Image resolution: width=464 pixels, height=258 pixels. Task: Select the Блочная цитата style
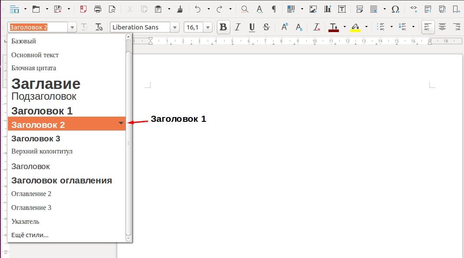[x=66, y=68]
